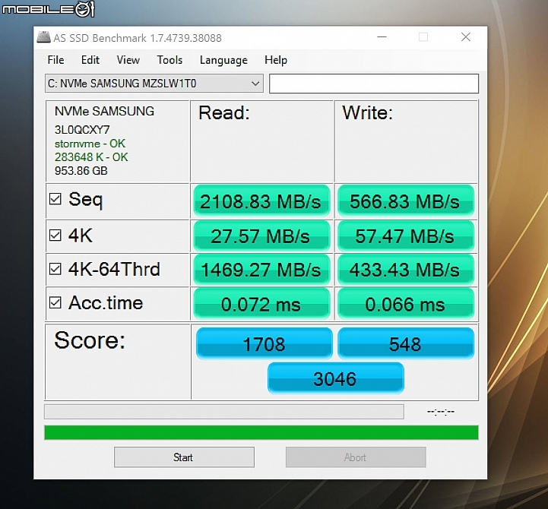Click the Seq write result 566.83 MB/s

tap(405, 201)
